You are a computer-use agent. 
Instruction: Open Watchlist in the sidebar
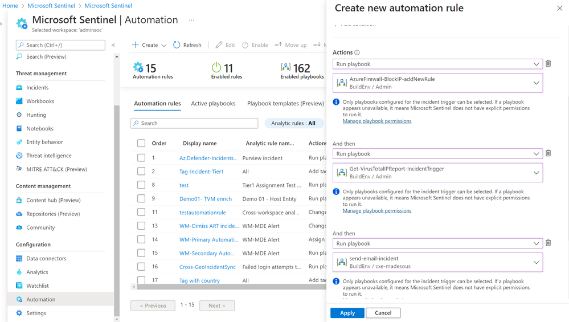(x=38, y=286)
